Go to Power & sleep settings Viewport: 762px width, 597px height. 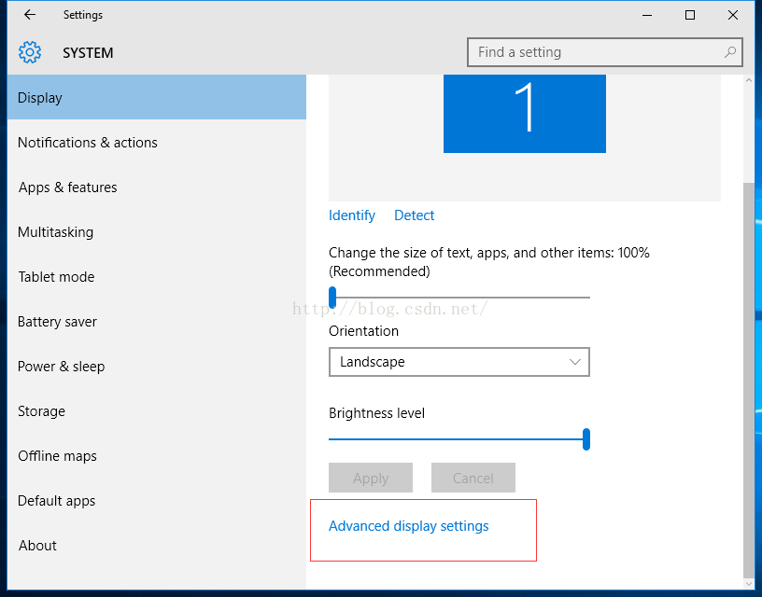coord(157,366)
